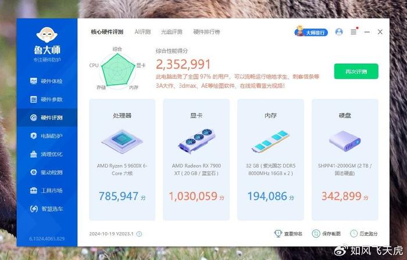The height and width of the screenshot is (260, 407).
Task: Click the 此电脑击败了全国 97% description text
Action: (x=237, y=81)
